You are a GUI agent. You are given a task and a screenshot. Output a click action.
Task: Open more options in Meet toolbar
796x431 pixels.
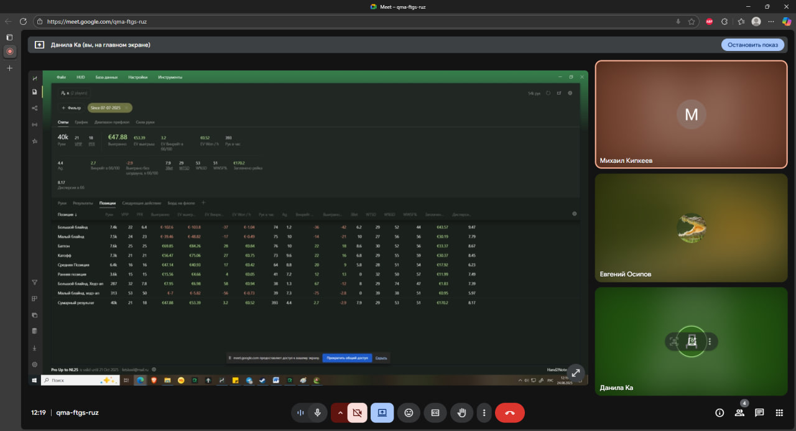[484, 412]
